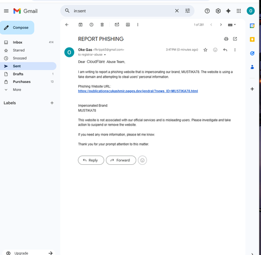The image size is (261, 255).
Task: Print the REPORT PHISHING email
Action: pos(226,39)
